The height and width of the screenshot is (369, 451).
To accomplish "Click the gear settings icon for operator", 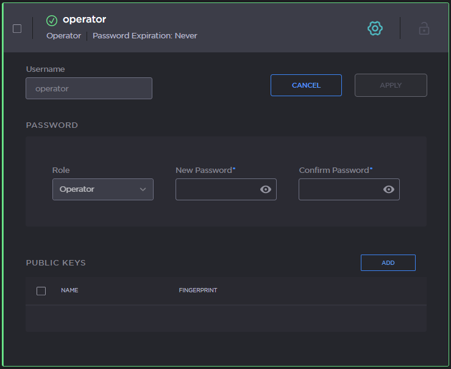I will point(375,28).
